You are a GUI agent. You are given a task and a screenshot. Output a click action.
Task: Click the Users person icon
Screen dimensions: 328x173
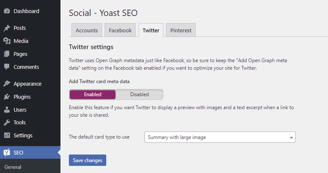pos(7,110)
